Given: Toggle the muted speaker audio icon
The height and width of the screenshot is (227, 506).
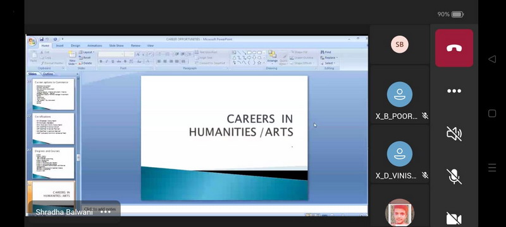Looking at the screenshot, I should pos(454,134).
